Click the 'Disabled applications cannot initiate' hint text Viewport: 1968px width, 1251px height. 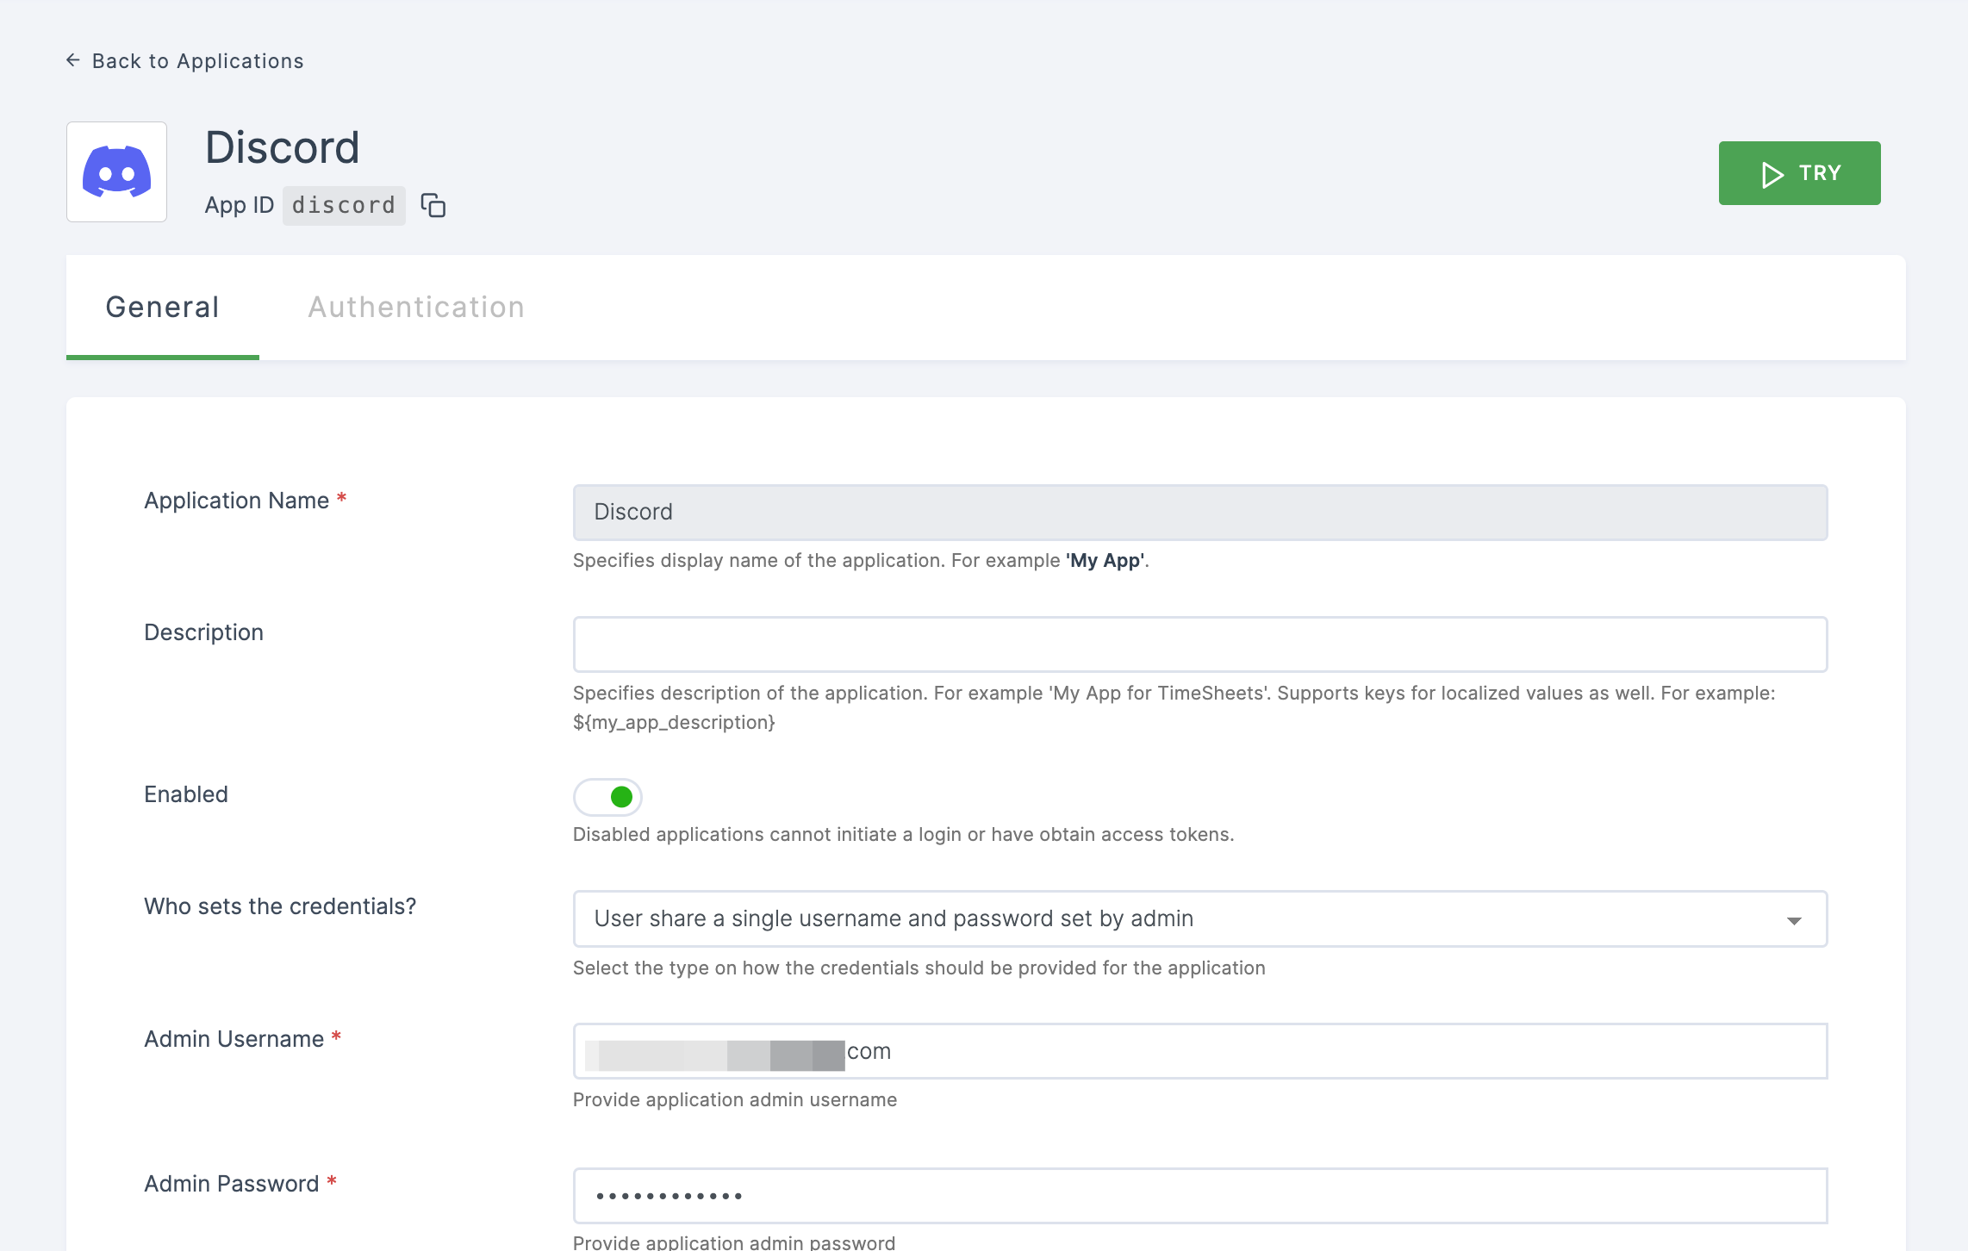point(903,835)
